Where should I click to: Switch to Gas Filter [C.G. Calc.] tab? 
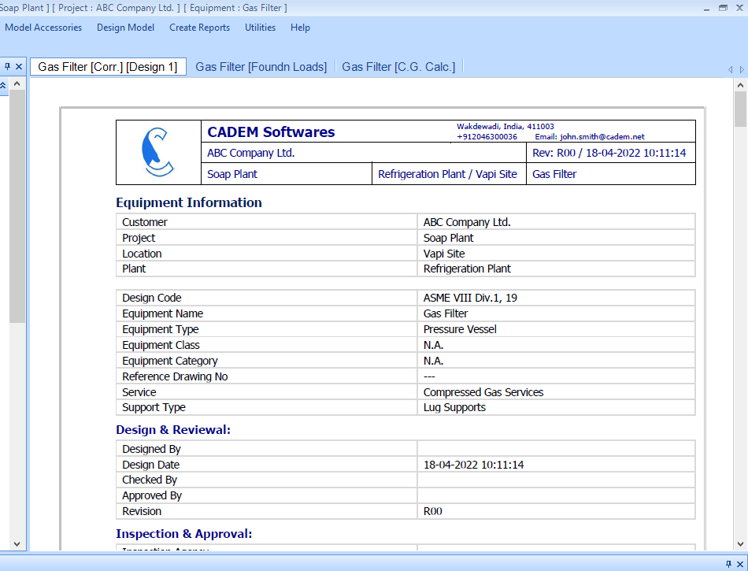398,67
